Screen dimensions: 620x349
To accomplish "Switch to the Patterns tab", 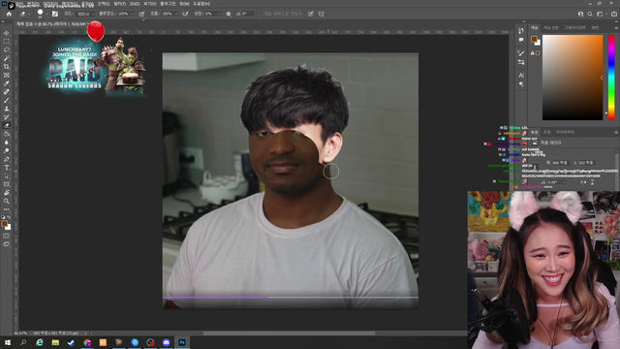I will 595,28.
